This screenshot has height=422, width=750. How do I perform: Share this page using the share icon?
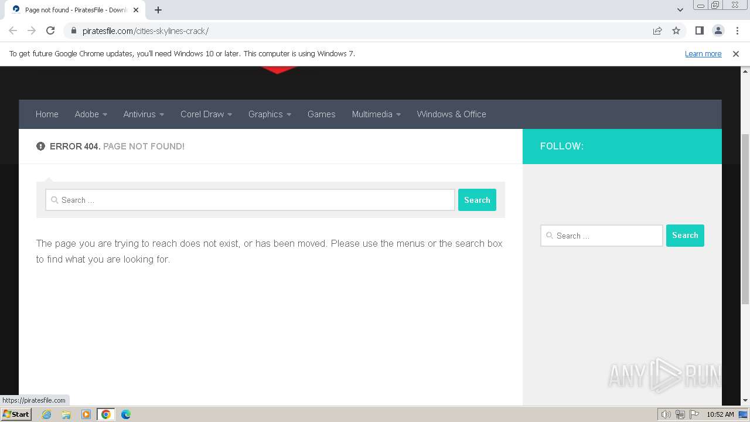tap(657, 30)
